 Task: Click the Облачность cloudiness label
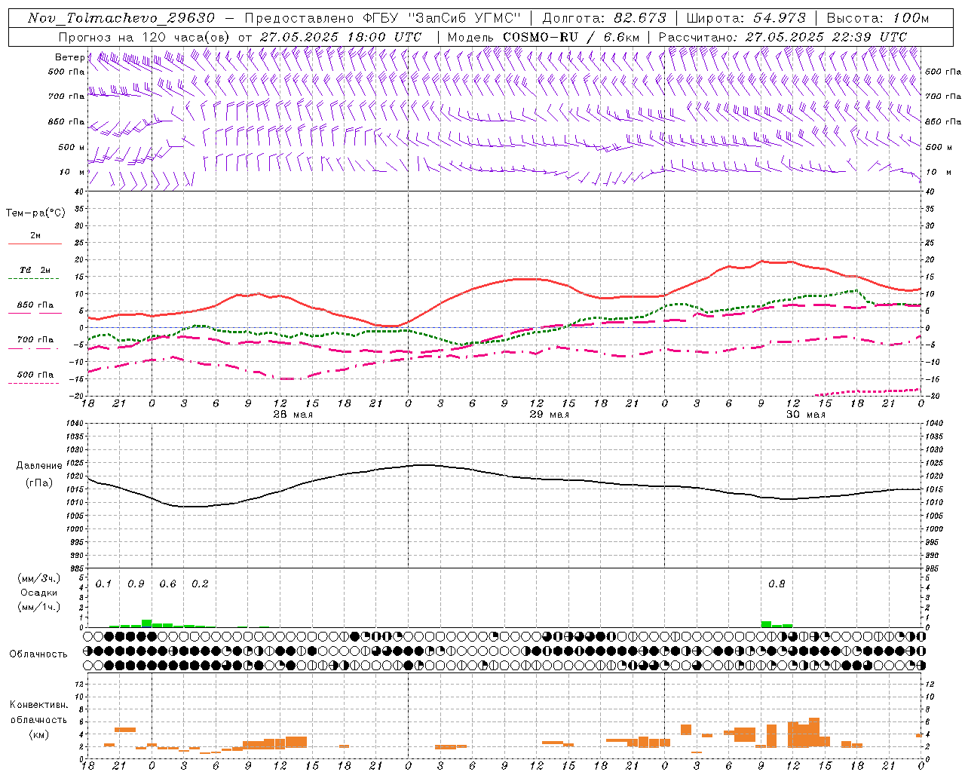coord(38,654)
